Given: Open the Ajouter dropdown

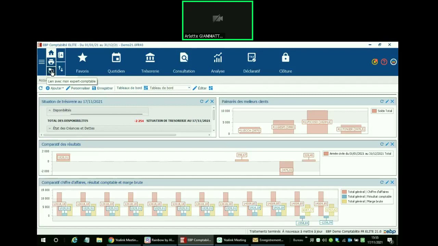Looking at the screenshot, I should pyautogui.click(x=55, y=88).
